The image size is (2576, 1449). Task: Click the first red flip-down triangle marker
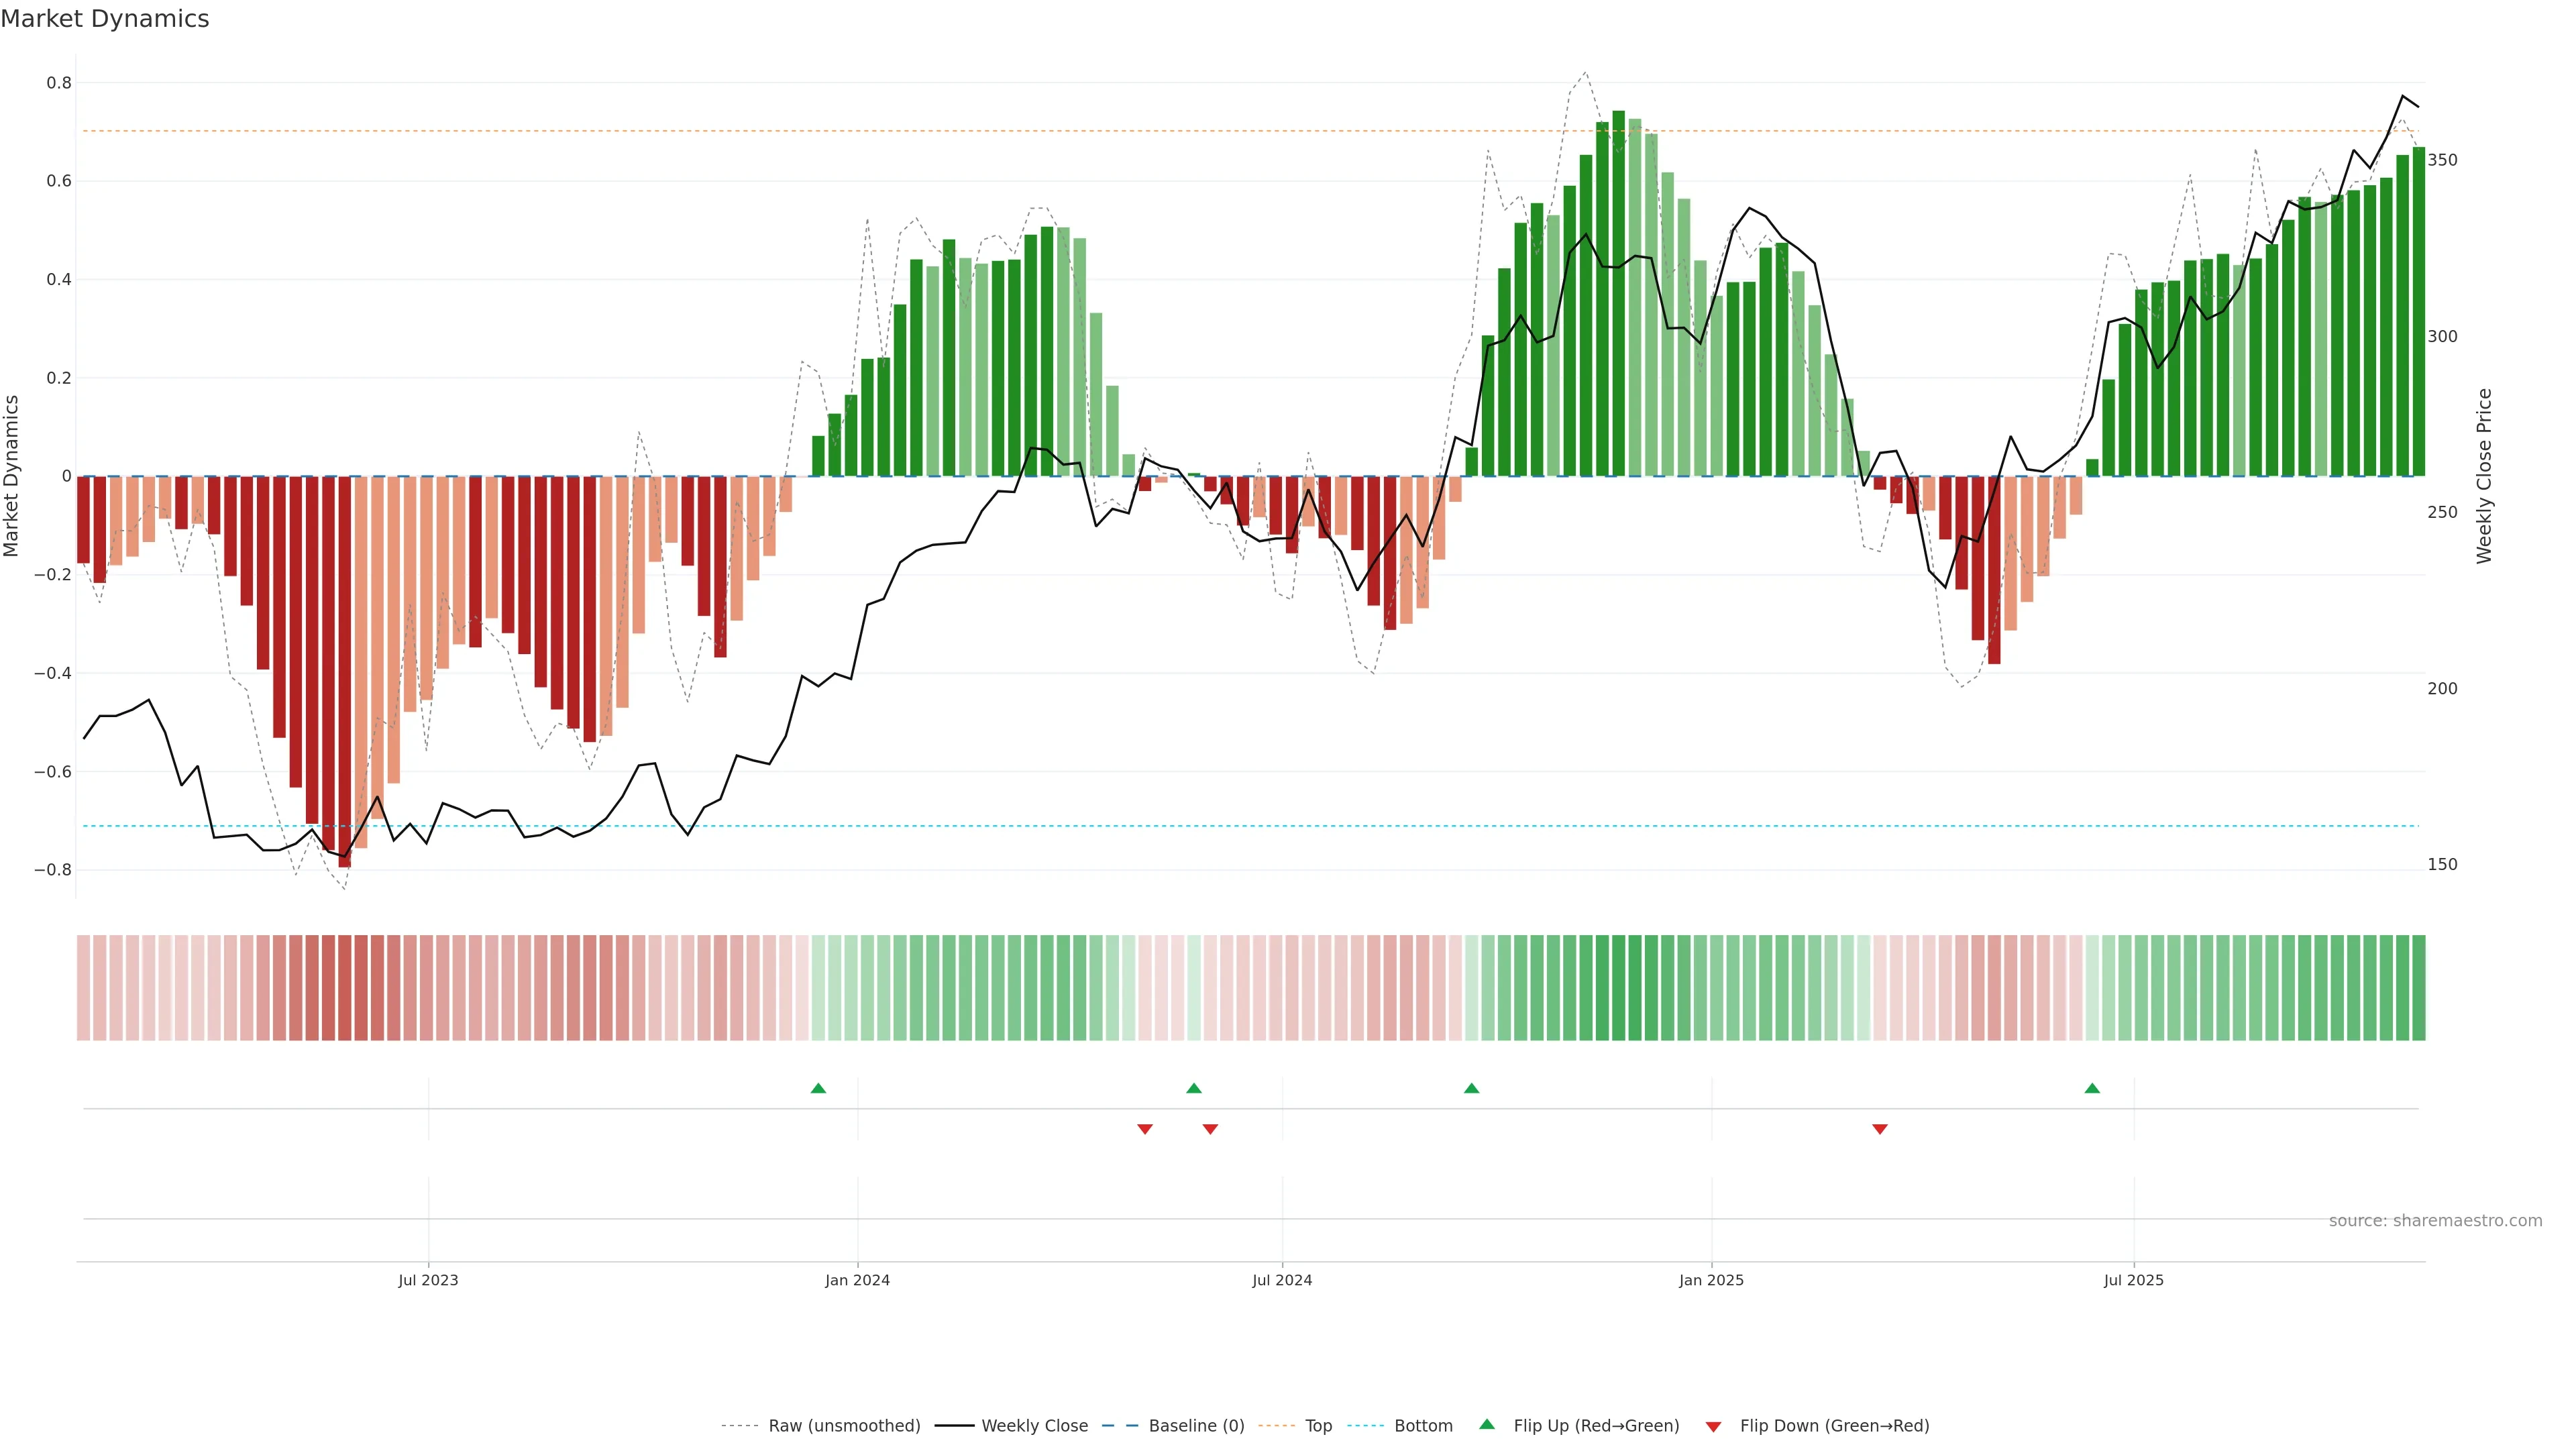coord(1145,1129)
